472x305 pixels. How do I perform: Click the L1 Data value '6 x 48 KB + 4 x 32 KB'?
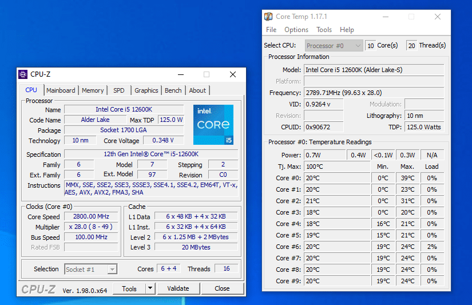tap(196, 216)
